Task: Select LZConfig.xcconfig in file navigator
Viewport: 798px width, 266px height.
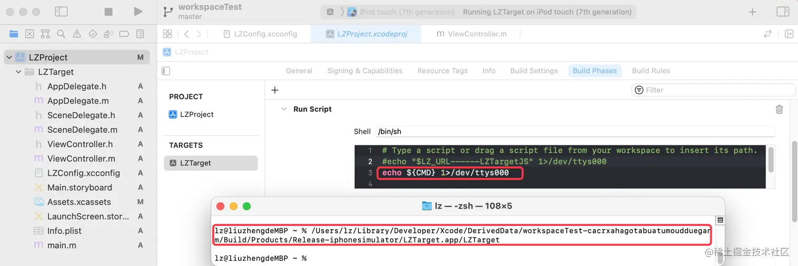Action: 83,173
